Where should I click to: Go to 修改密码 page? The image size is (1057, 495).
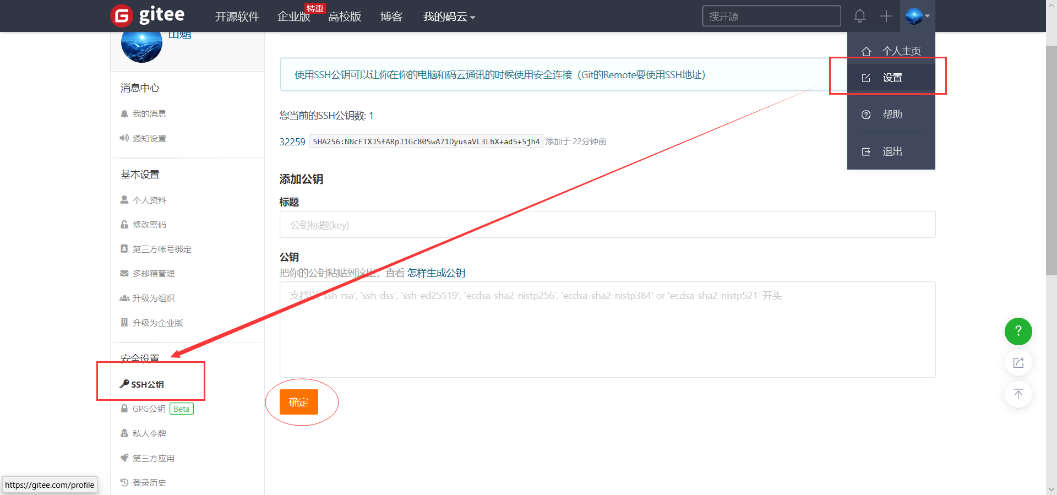pyautogui.click(x=143, y=224)
